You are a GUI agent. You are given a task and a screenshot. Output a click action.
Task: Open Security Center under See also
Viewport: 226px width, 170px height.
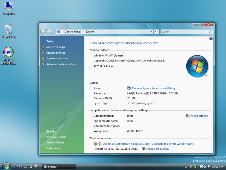coord(55,143)
